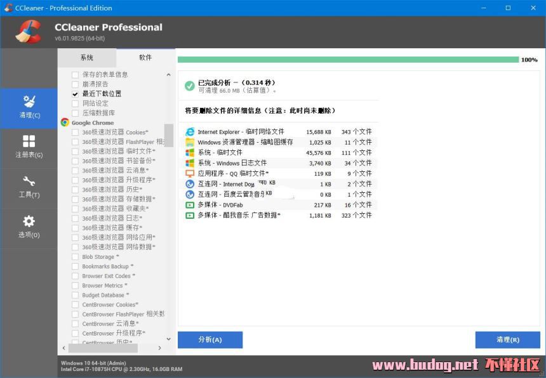Click the Windows icon beside 系统 - 临时文件
The height and width of the screenshot is (378, 546).
coord(190,153)
